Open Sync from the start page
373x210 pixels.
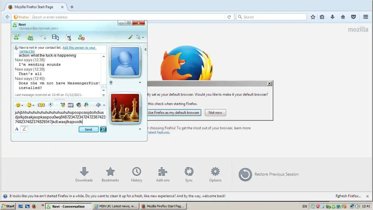pos(189,174)
